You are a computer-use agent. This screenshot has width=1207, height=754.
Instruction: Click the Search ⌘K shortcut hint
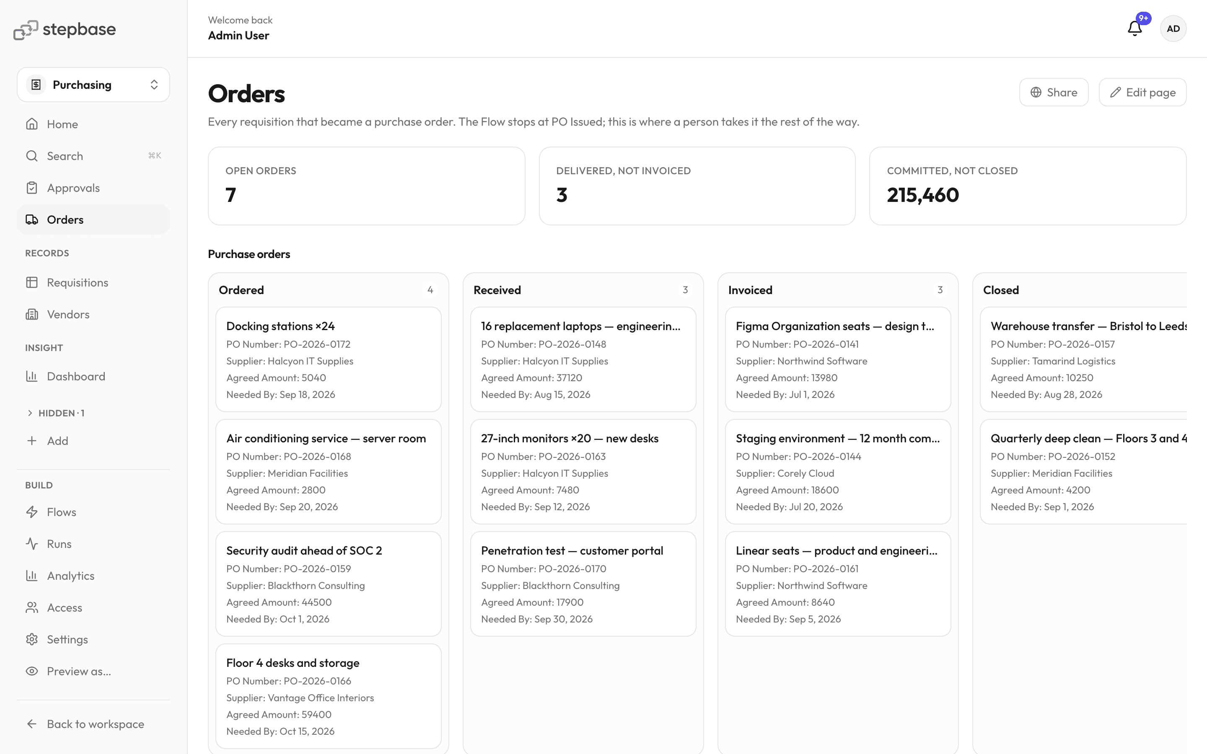point(155,155)
